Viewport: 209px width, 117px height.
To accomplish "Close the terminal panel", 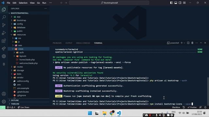I will click(205, 43).
